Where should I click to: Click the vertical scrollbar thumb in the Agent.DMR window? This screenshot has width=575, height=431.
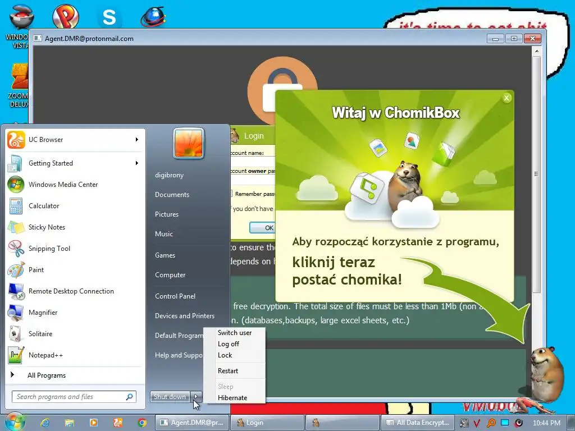pyautogui.click(x=536, y=174)
